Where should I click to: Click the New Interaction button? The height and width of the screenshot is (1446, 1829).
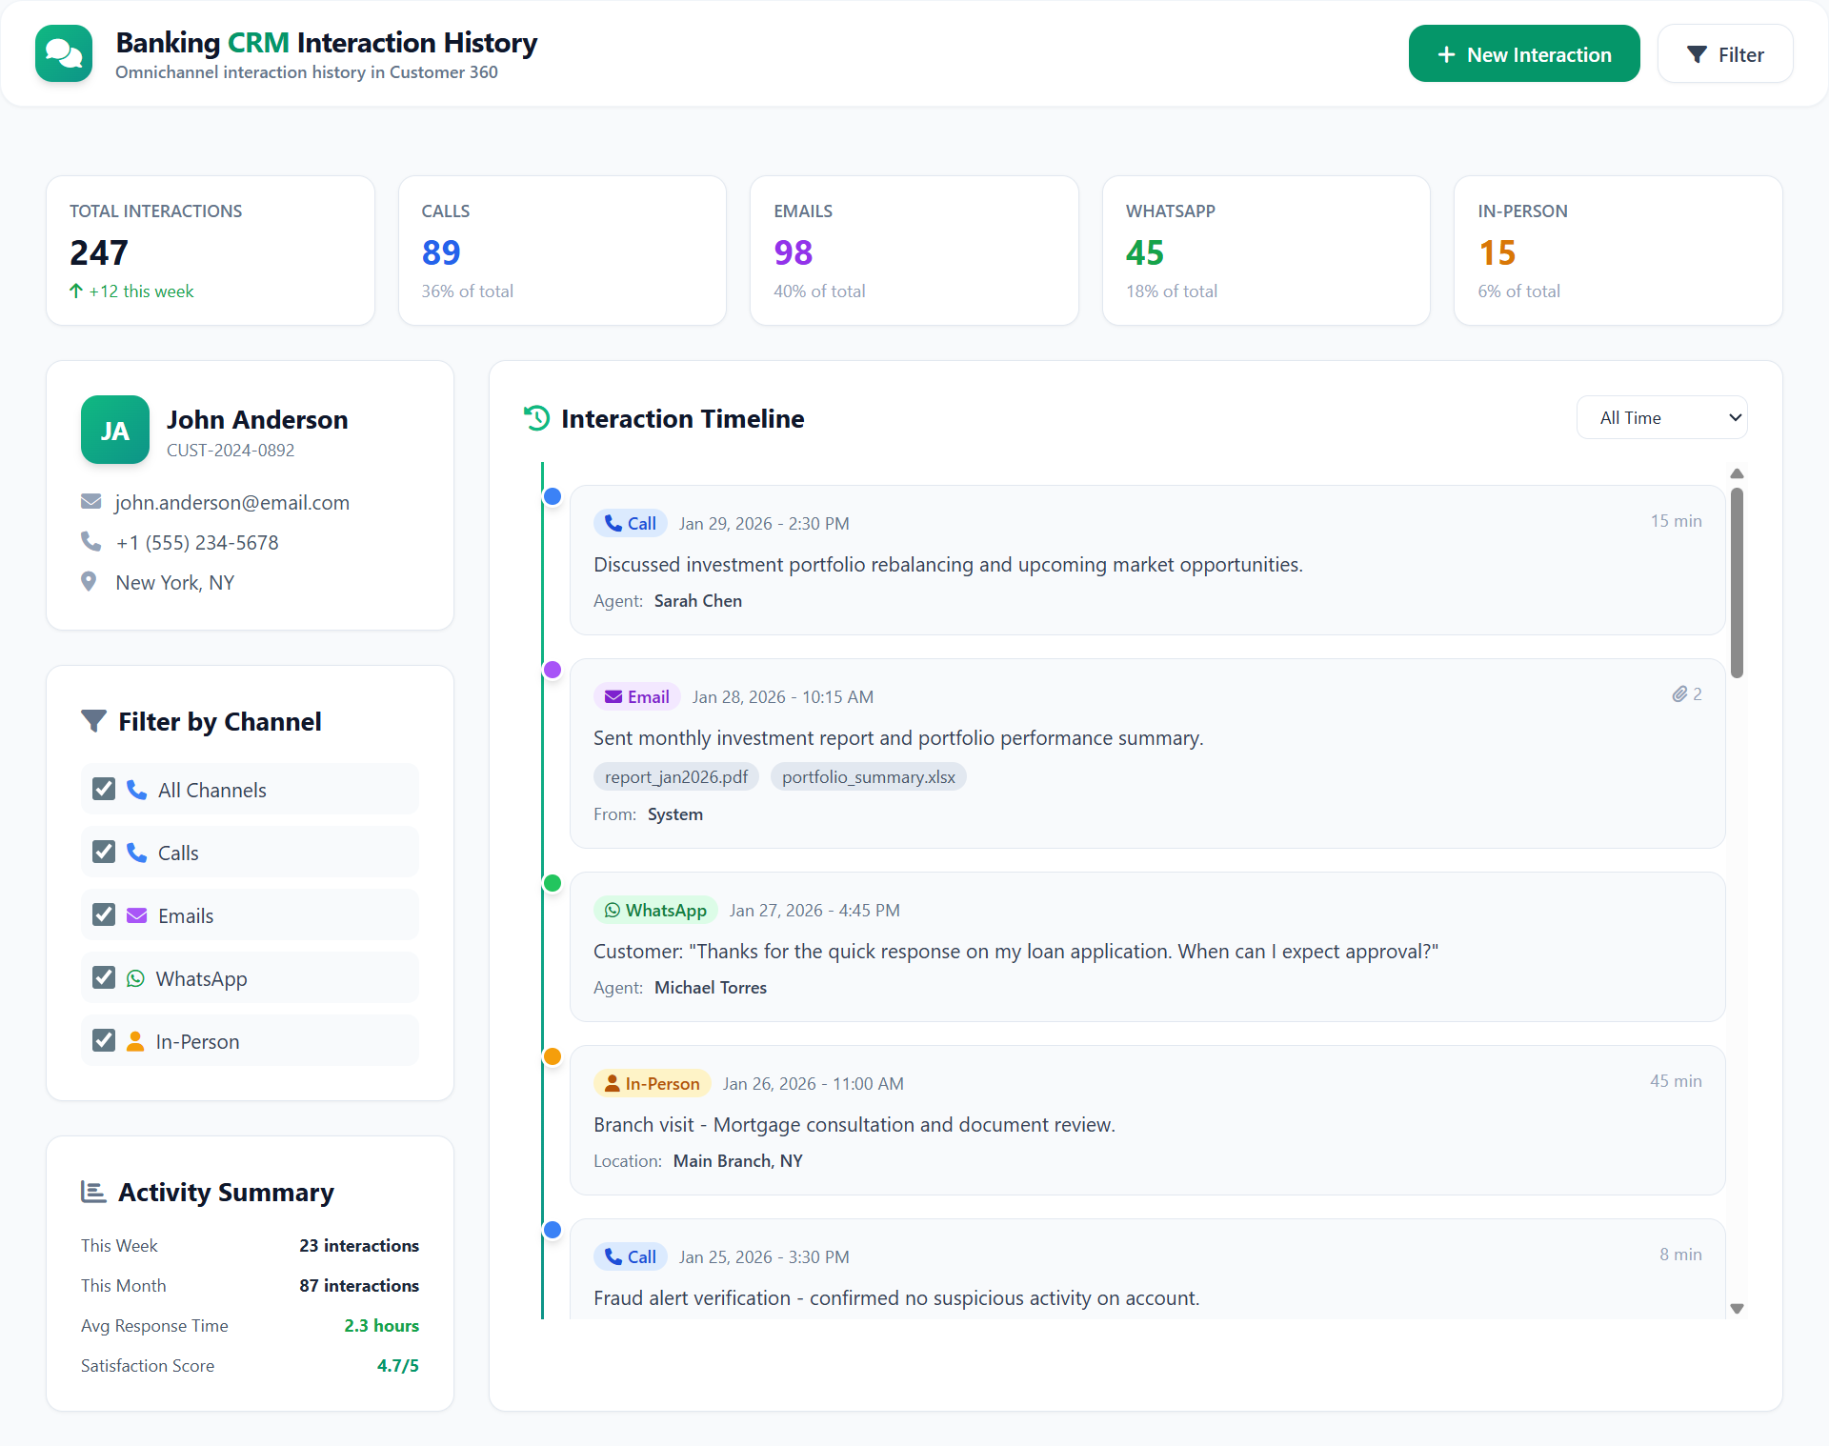1523,53
